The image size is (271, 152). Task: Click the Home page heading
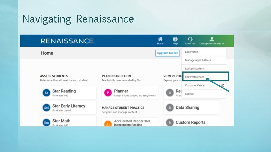tap(47, 53)
